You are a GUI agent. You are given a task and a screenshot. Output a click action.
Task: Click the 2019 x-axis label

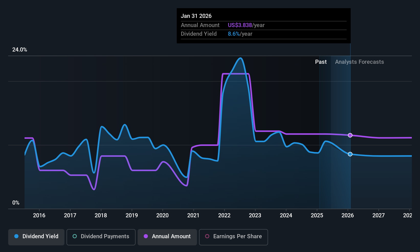pos(132,216)
